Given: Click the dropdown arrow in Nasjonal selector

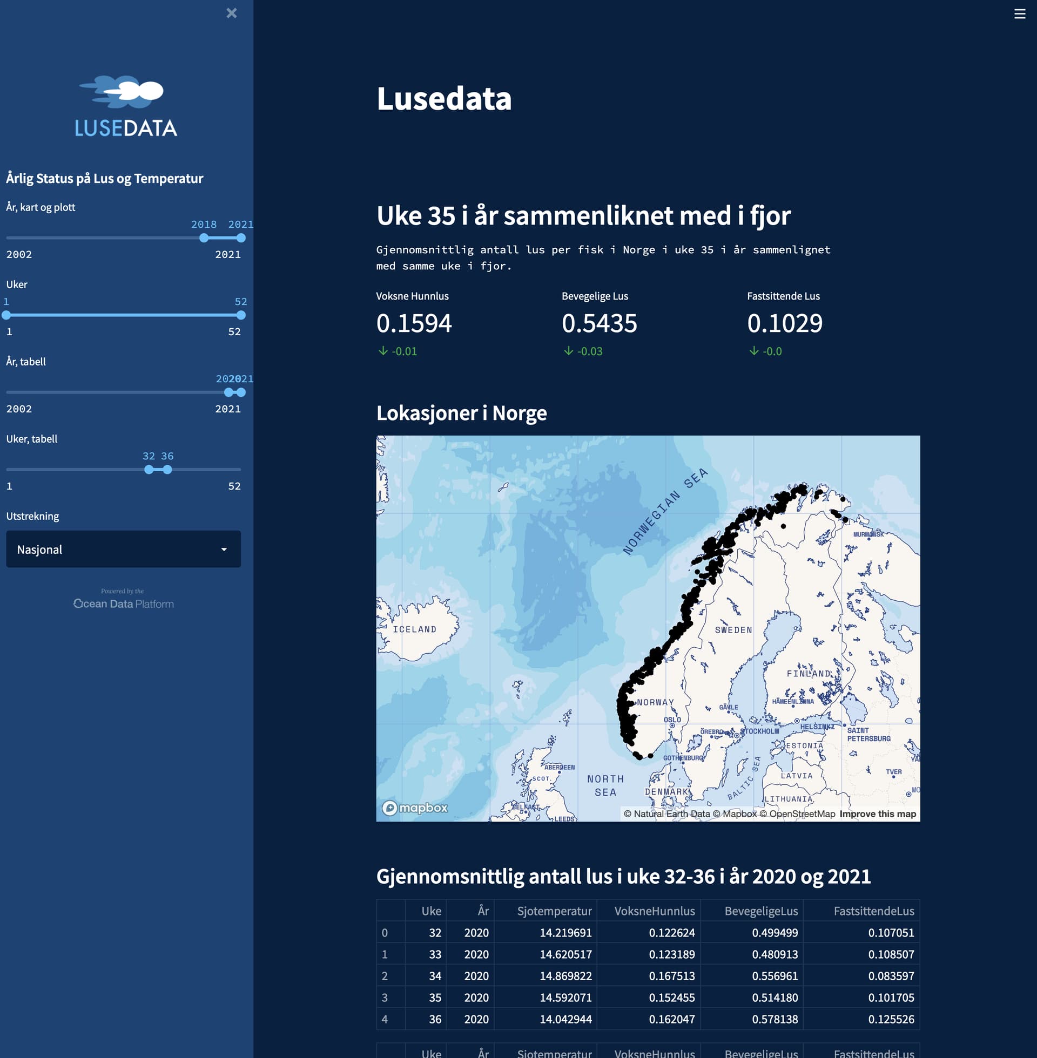Looking at the screenshot, I should (224, 549).
